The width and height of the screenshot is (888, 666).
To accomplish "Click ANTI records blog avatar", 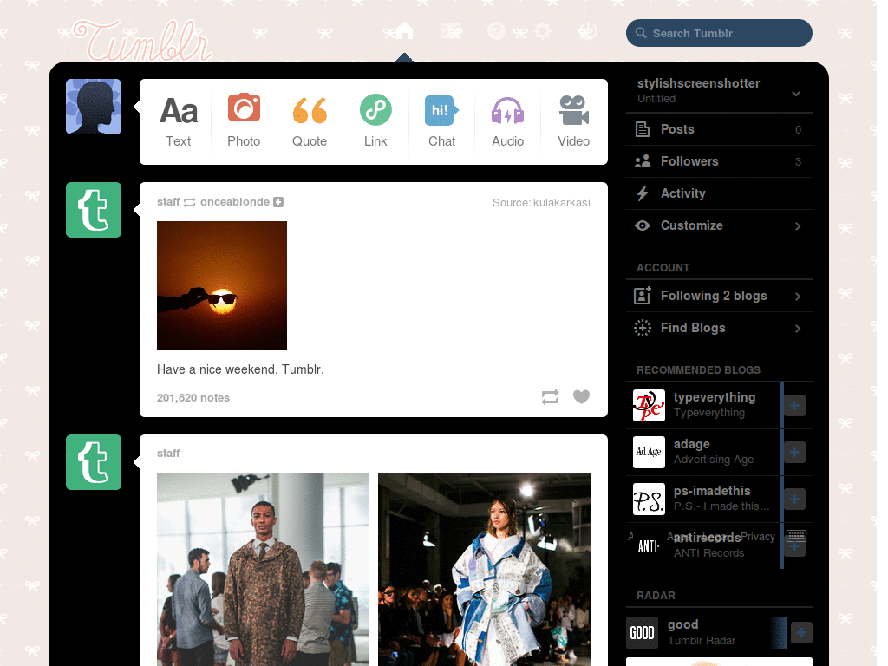I will (649, 546).
